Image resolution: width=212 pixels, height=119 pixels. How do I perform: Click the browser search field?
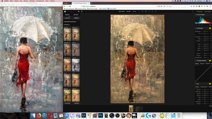click(x=178, y=6)
